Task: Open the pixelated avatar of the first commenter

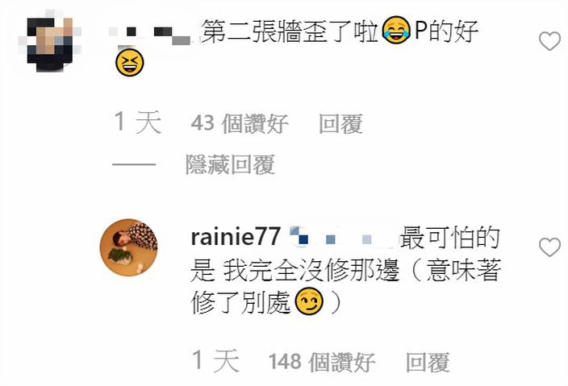Action: click(x=50, y=41)
